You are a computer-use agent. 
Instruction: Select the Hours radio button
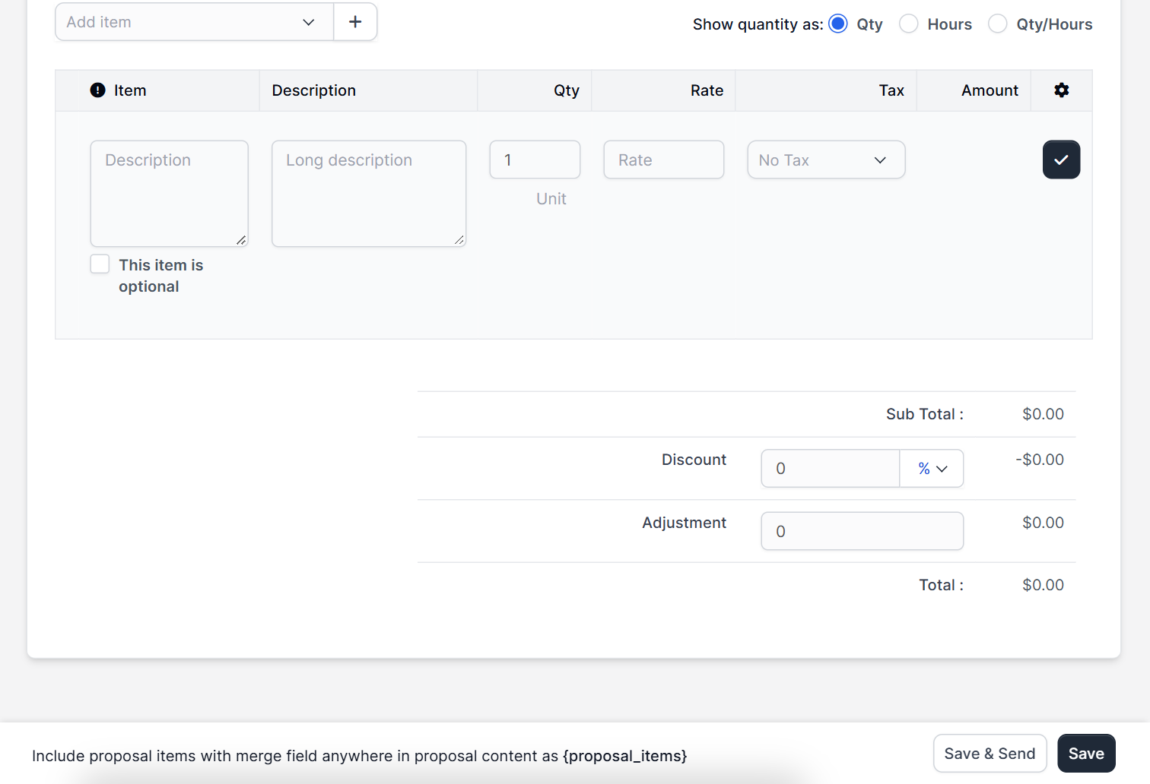908,24
